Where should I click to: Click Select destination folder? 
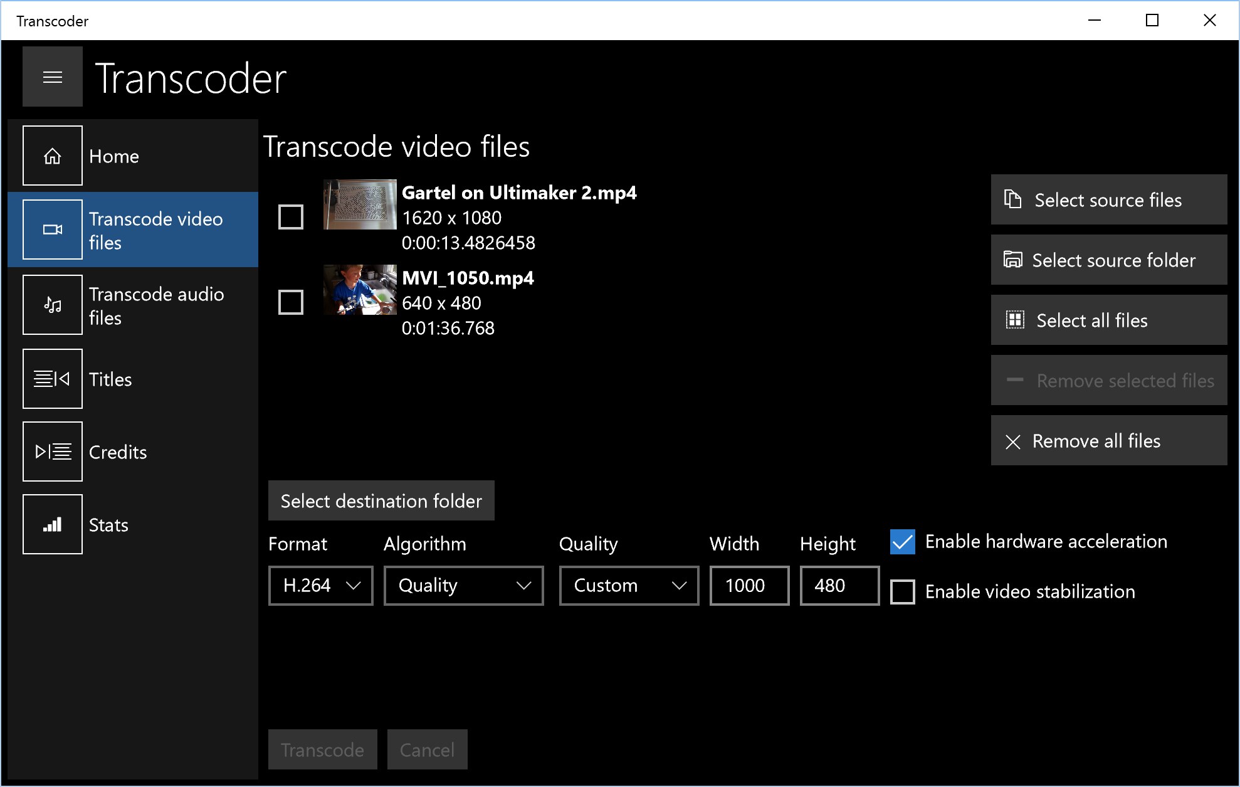[x=381, y=500]
